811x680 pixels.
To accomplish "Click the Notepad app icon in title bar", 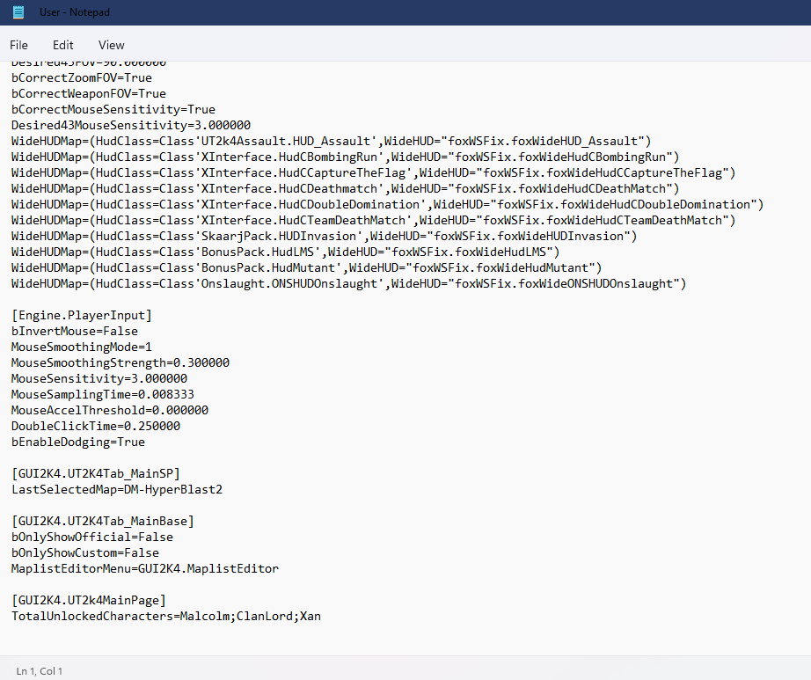I will coord(18,12).
